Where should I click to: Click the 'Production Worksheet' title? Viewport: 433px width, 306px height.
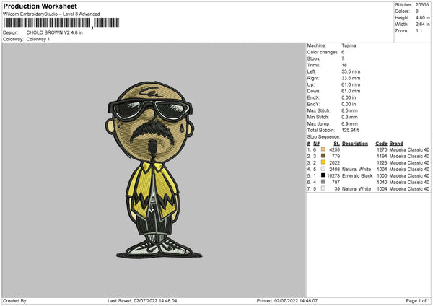[x=40, y=6]
